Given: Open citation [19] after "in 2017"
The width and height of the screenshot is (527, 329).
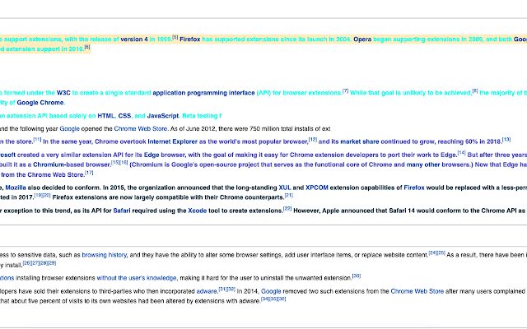Looking at the screenshot, I should point(39,196).
